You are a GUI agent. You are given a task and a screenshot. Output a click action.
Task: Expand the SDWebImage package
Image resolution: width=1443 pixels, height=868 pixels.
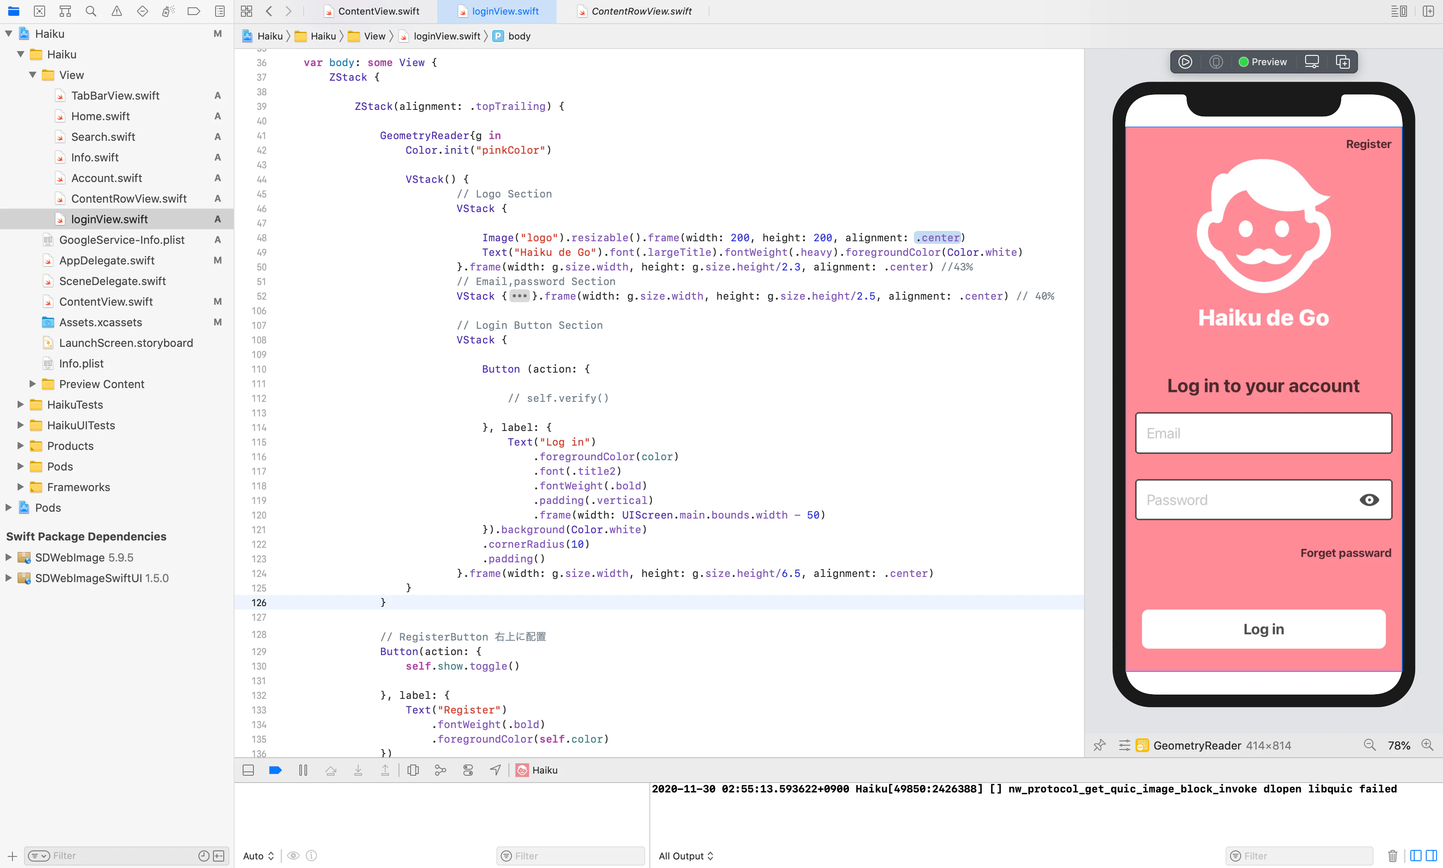click(x=8, y=557)
